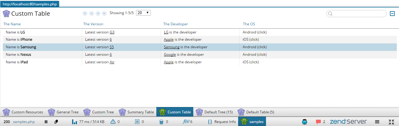This screenshot has height=126, width=399.
Task: Switch to the Default Tree (15) tab
Action: pos(214,112)
